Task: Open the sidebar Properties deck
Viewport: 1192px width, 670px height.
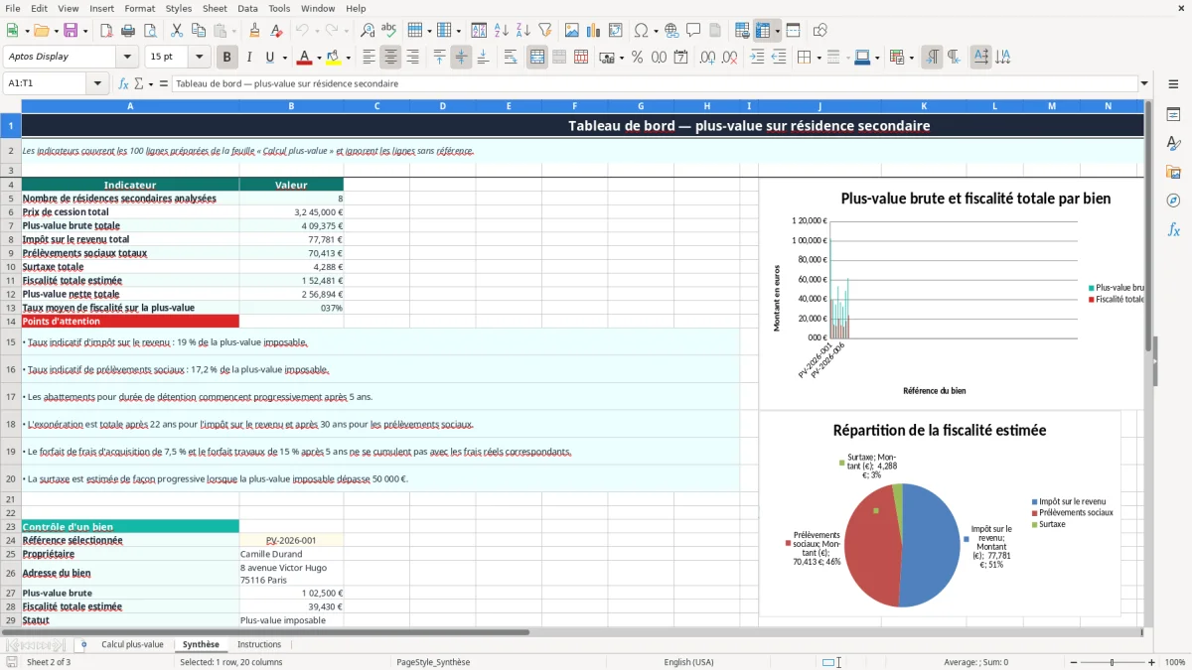Action: [1173, 114]
